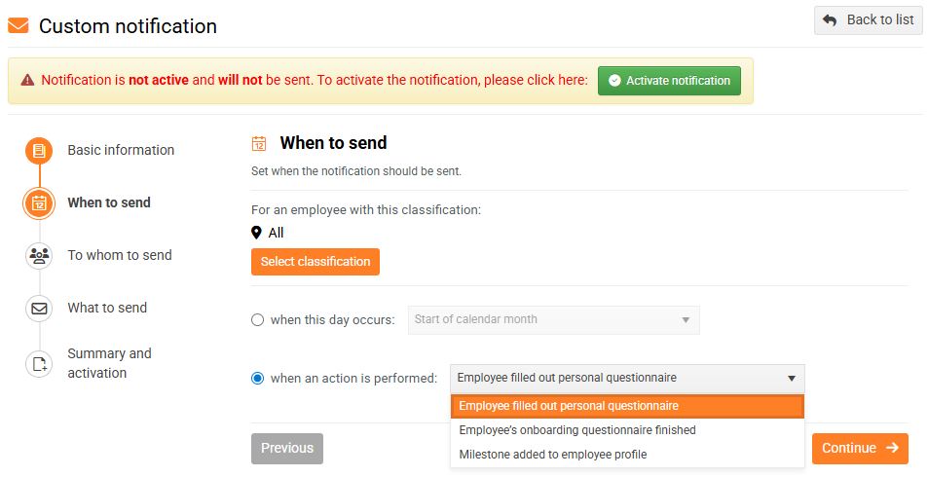Select the 'when an action is performed' radio button
Viewport: 928px width, 477px height.
(x=257, y=378)
